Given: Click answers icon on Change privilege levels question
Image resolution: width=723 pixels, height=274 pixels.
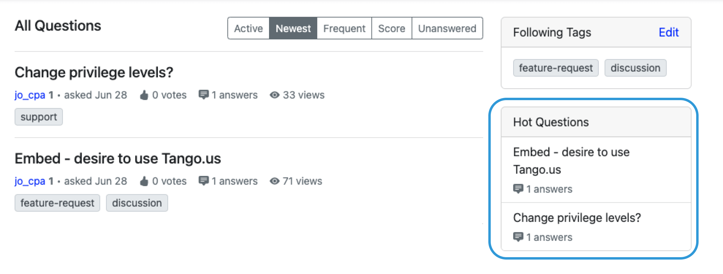Looking at the screenshot, I should 204,95.
